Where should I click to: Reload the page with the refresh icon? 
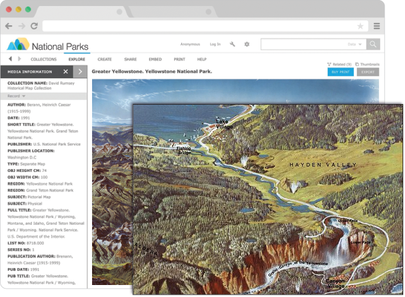tap(34, 26)
